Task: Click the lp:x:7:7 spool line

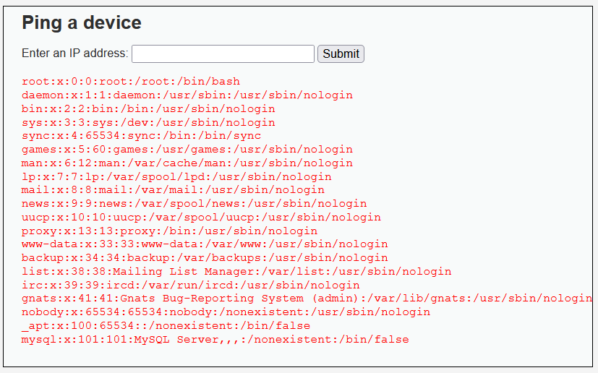Action: pos(176,177)
